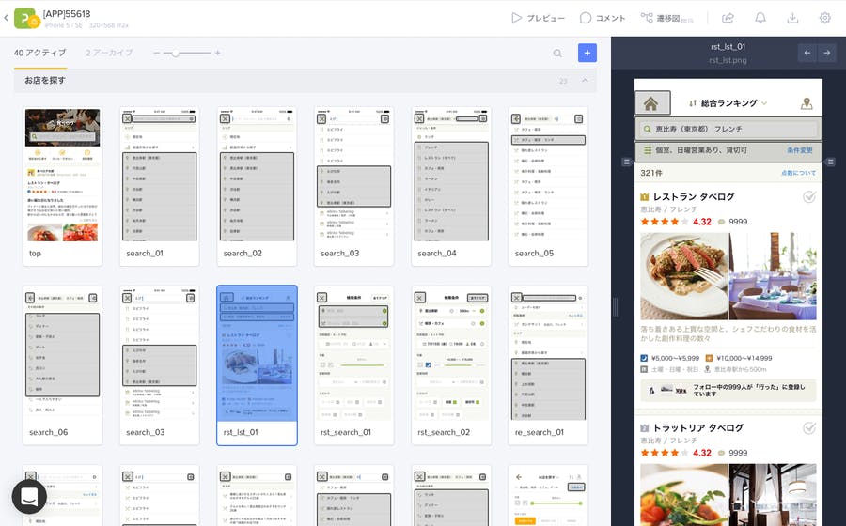The height and width of the screenshot is (526, 846).
Task: Click the rst_lst_01 screen title in panel header
Action: click(x=728, y=47)
